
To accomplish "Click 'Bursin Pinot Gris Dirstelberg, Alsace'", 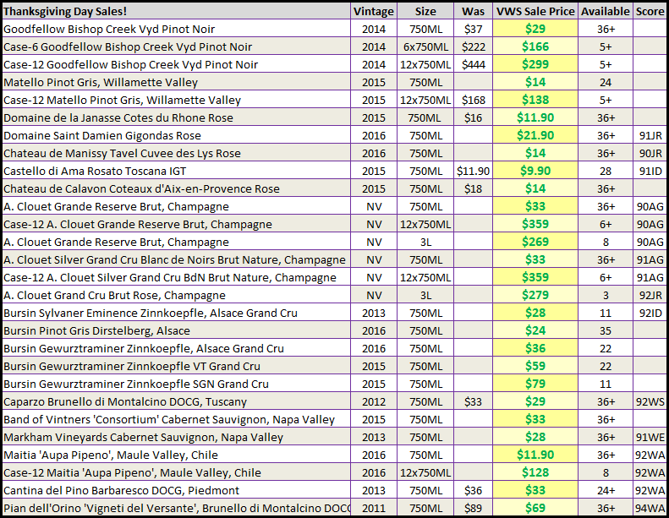I will 97,331.
